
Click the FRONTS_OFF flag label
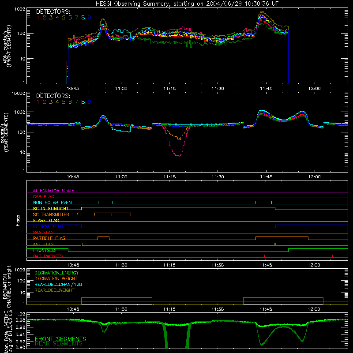[x=46, y=250]
